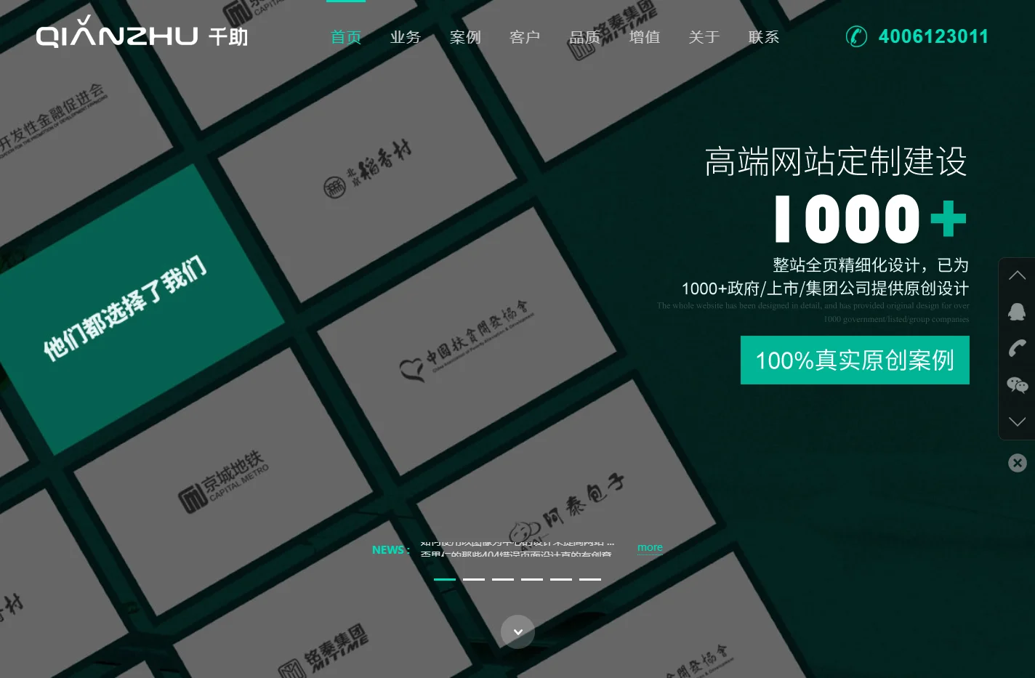Select the 品质 nav item
Image resolution: width=1035 pixels, height=678 pixels.
point(584,37)
